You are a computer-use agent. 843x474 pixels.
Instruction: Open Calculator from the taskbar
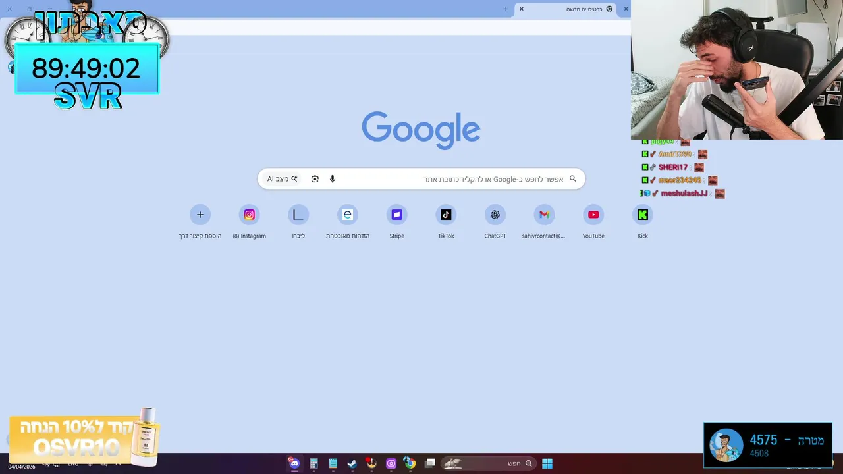click(313, 463)
